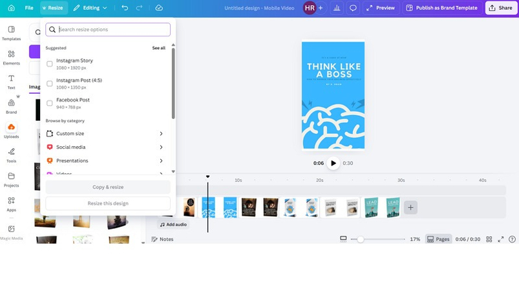Open the HR profile avatar
This screenshot has height=291, width=519.
click(310, 8)
